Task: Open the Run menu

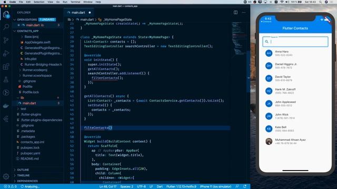Action: pos(65,2)
